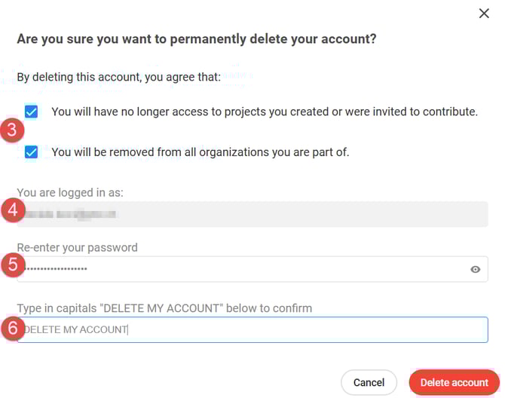Click the red step 3 marker
505x407 pixels.
11,130
